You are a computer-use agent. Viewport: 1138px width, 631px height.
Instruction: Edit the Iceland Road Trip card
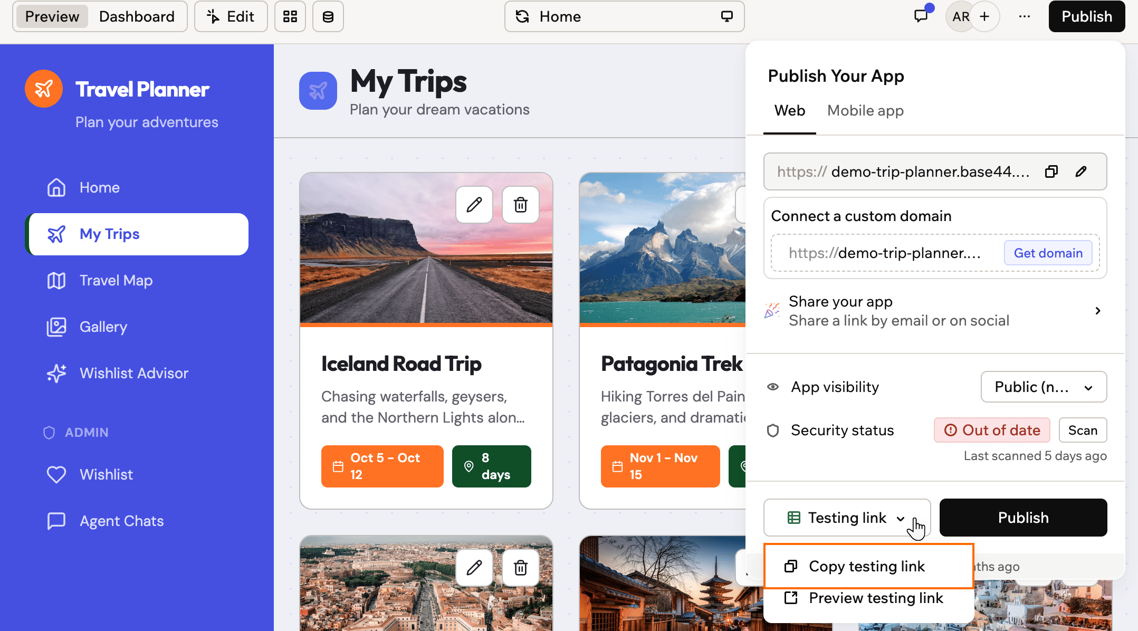click(x=474, y=205)
